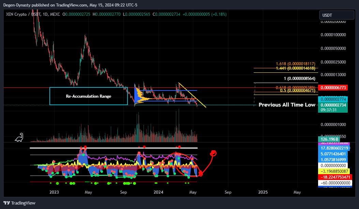Click the 0.0000025000 price axis tick
Image resolution: width=359 pixels, height=209 pixels.
click(x=333, y=62)
